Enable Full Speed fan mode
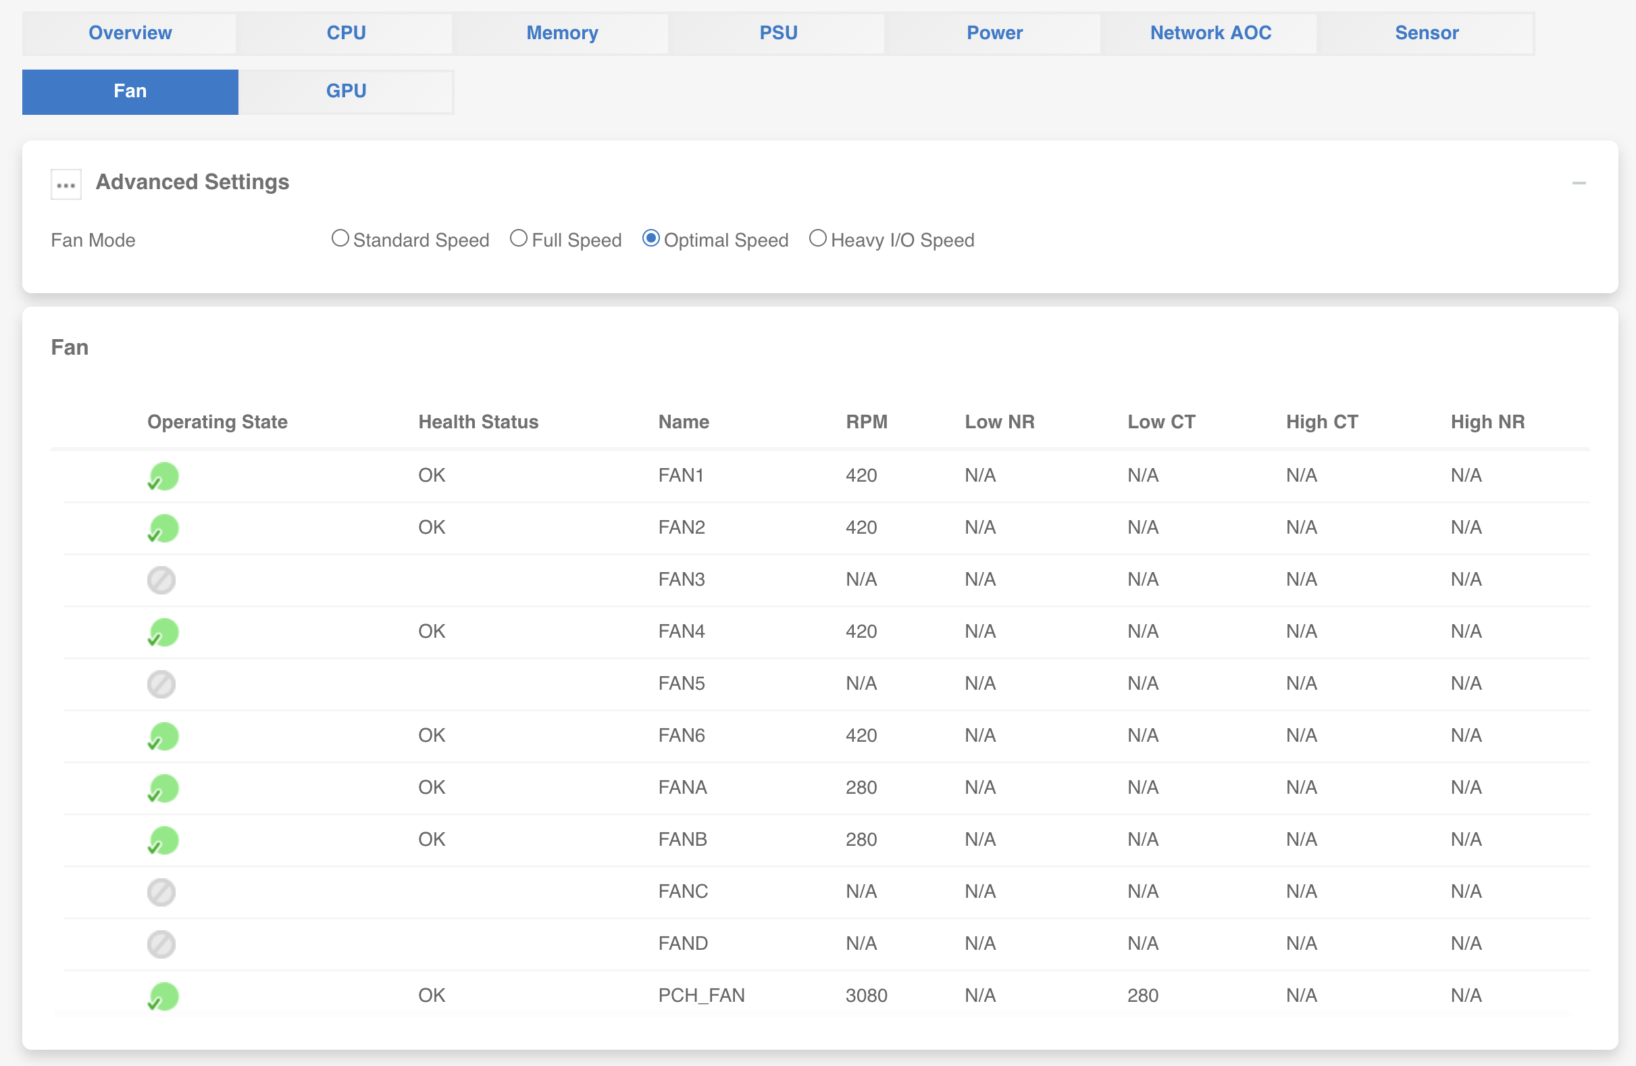The image size is (1636, 1066). (x=518, y=238)
